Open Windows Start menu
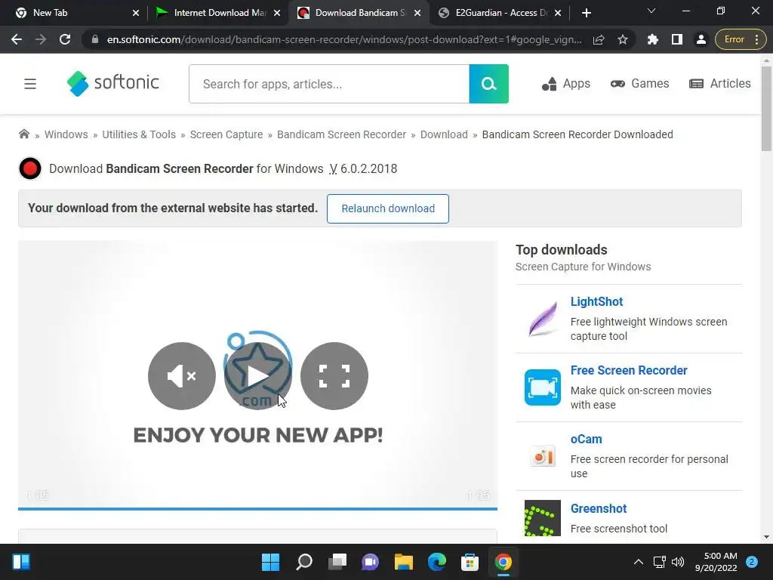This screenshot has width=773, height=580. (270, 562)
